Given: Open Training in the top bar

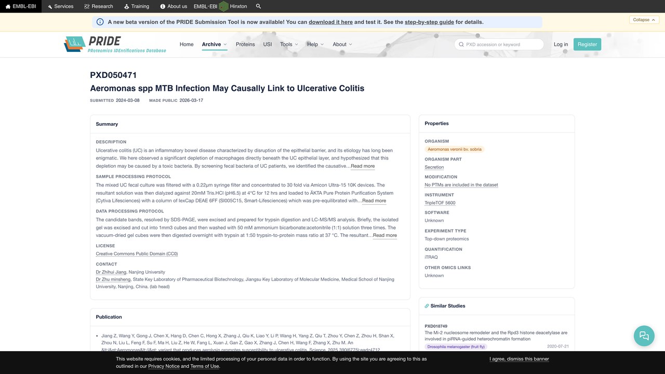Looking at the screenshot, I should tap(137, 6).
